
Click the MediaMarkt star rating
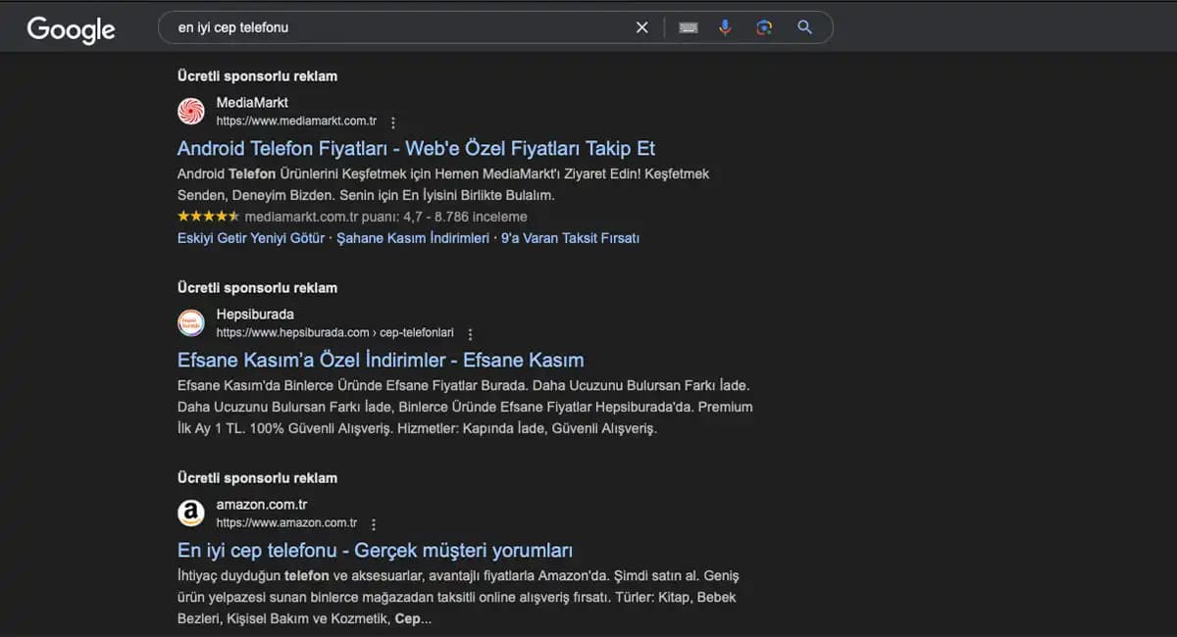[208, 217]
